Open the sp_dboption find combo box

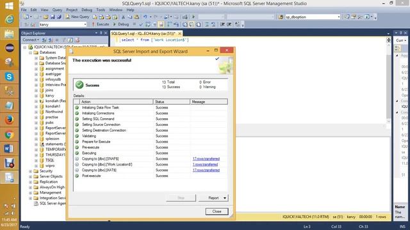313,17
